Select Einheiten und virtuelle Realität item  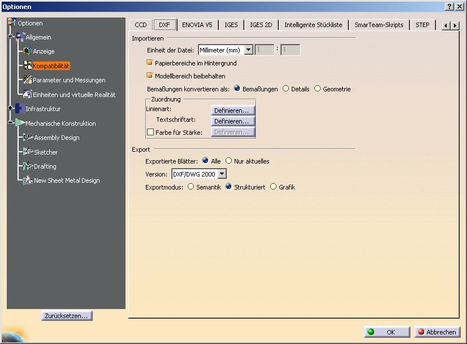(74, 95)
